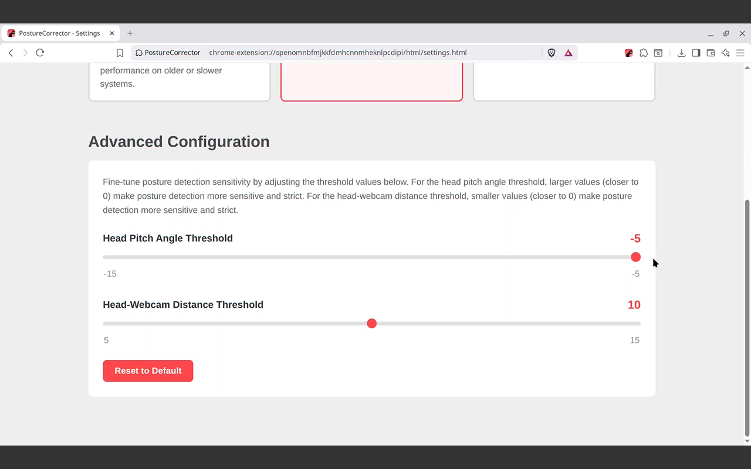Open the Brave Wallet icon
Image resolution: width=751 pixels, height=469 pixels.
711,53
